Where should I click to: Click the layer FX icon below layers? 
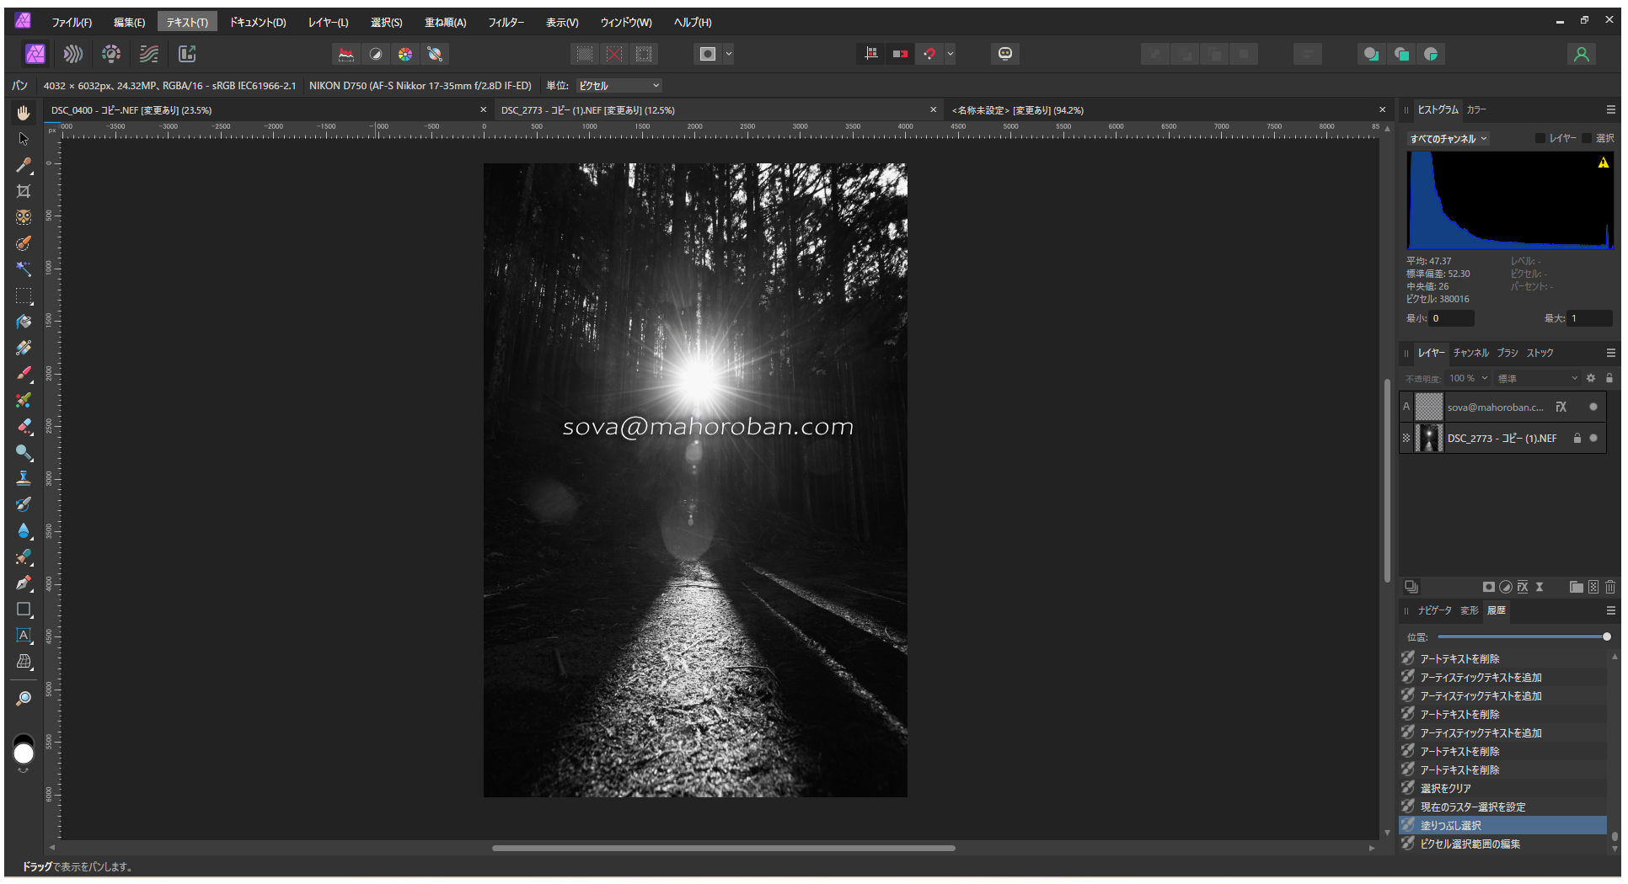1522,587
